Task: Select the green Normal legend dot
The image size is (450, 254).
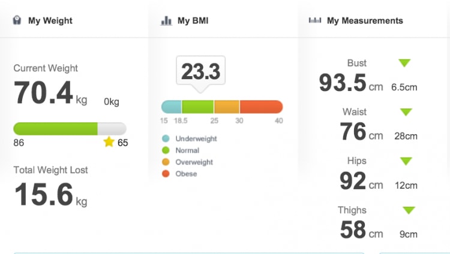Action: (x=166, y=150)
